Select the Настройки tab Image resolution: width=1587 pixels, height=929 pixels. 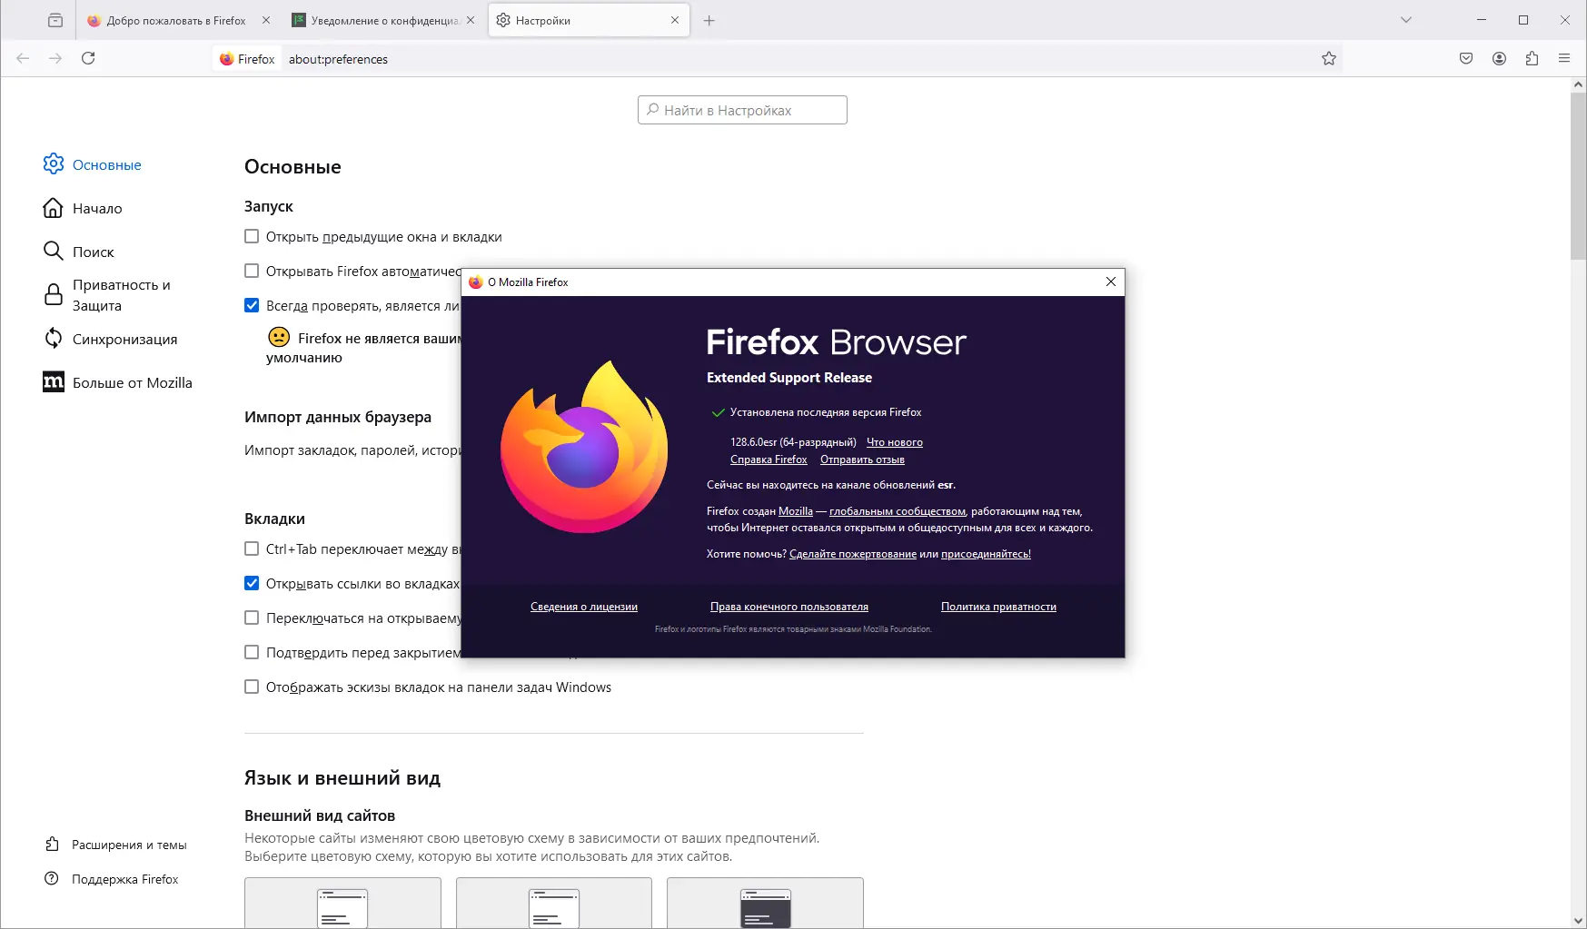[x=589, y=20]
